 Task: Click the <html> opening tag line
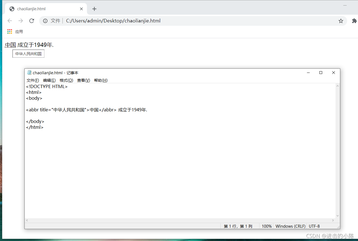[x=34, y=92]
